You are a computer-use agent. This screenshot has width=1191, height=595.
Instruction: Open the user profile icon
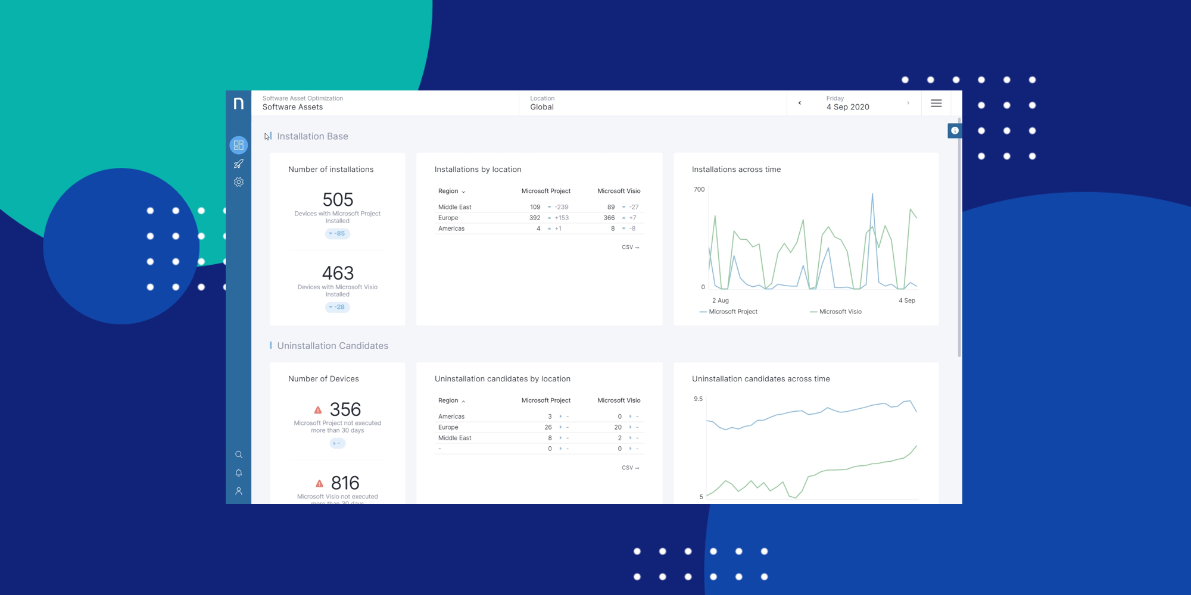(239, 491)
